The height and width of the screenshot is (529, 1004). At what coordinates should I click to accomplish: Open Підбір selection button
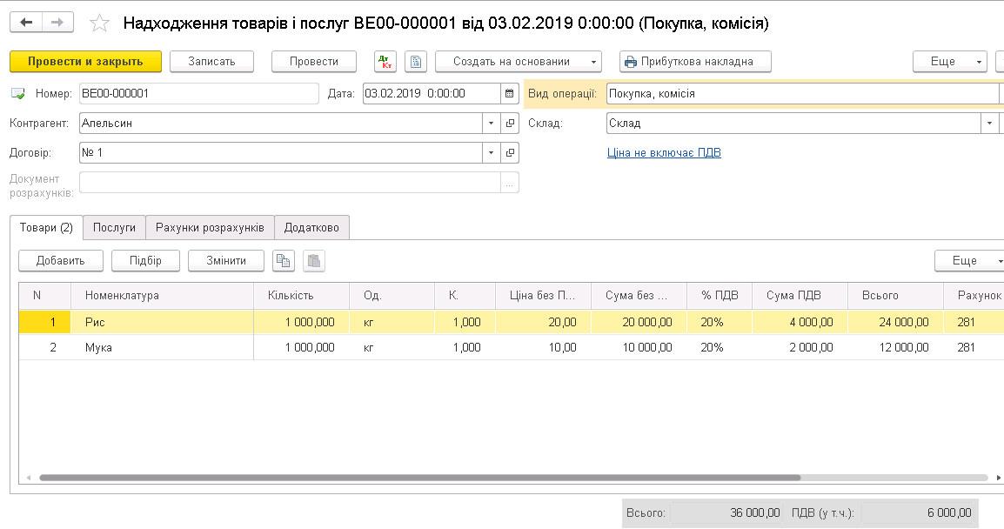[145, 261]
